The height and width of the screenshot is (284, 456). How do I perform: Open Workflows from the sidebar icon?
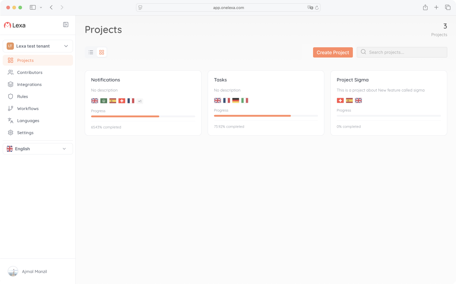(x=10, y=108)
